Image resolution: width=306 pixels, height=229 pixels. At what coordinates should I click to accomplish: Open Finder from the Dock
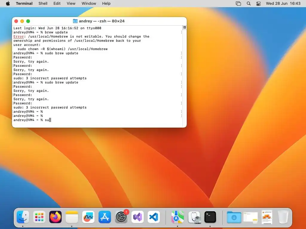23,217
